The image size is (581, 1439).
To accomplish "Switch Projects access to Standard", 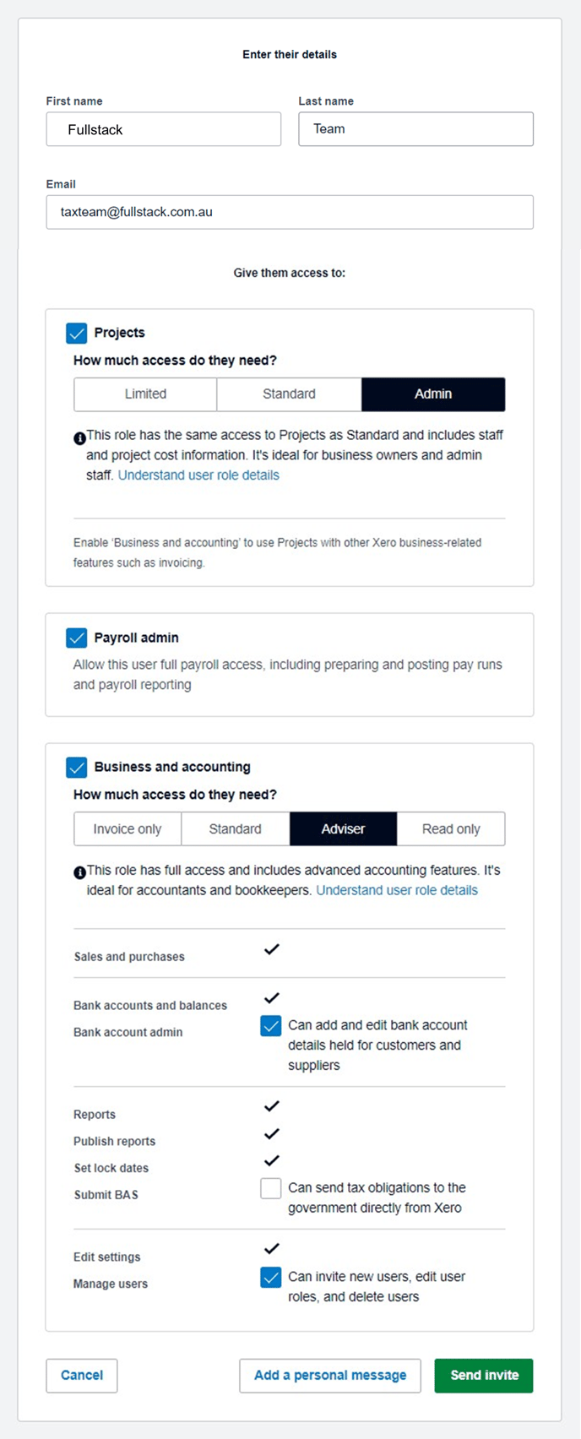I will (289, 394).
